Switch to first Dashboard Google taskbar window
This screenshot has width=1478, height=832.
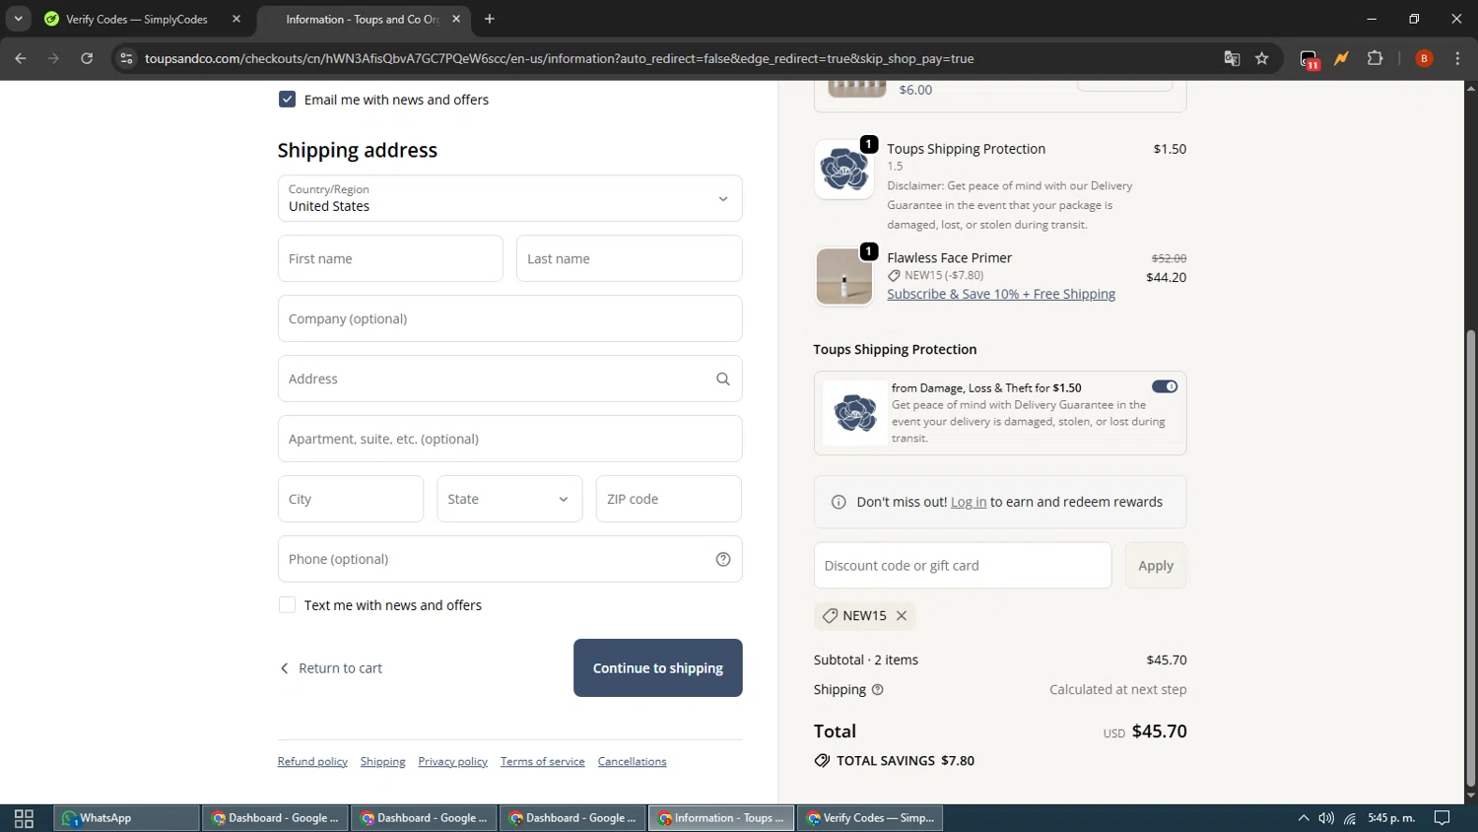coord(275,818)
